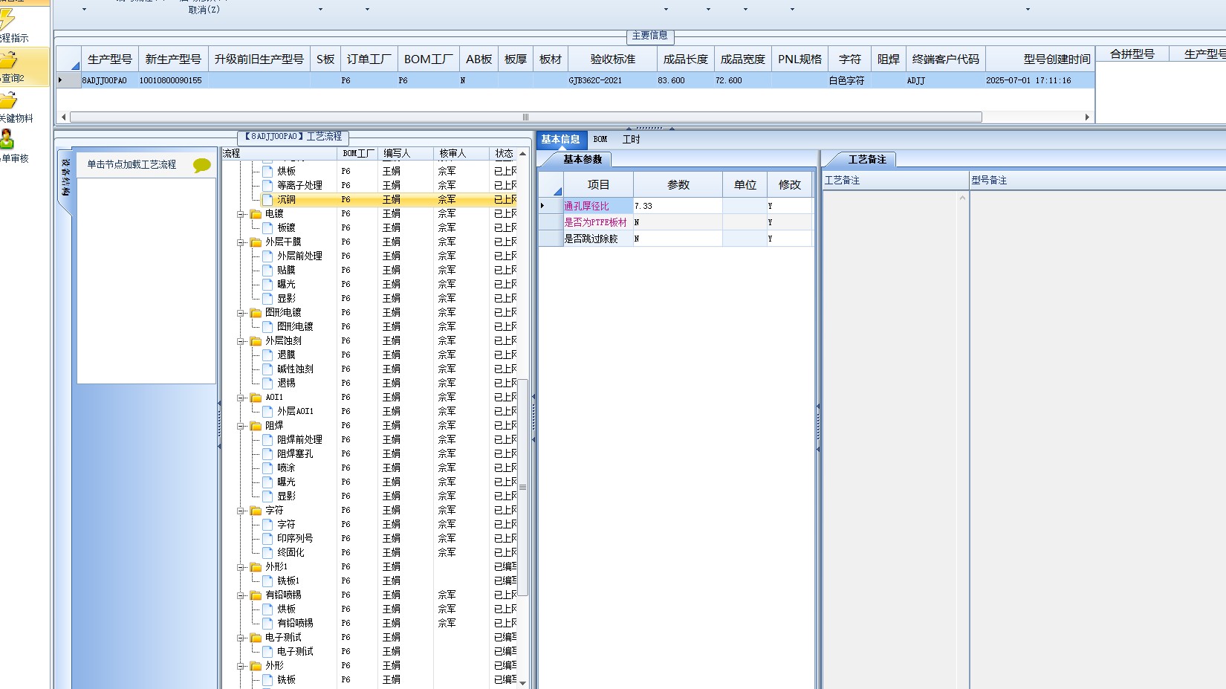The width and height of the screenshot is (1226, 689).
Task: Select the 外层前处理 process row
Action: [299, 256]
